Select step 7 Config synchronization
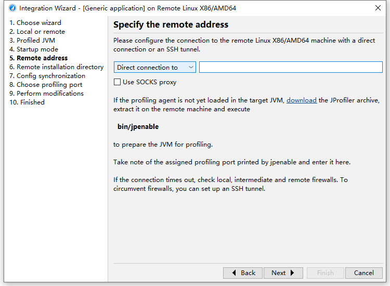This screenshot has width=390, height=286. point(47,76)
